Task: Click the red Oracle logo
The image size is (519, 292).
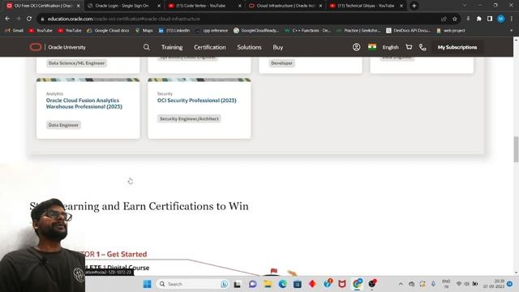Action: (36, 47)
